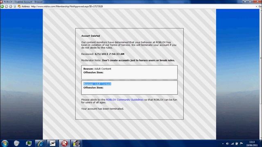Click the review date 6/5/2011 7:56:33 AM

109,54
